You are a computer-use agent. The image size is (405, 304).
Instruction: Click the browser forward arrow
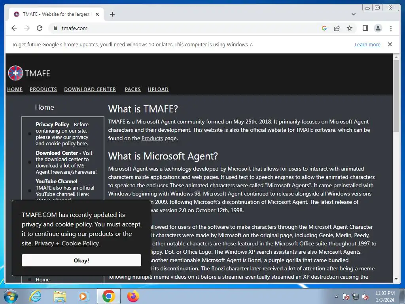coord(27,28)
